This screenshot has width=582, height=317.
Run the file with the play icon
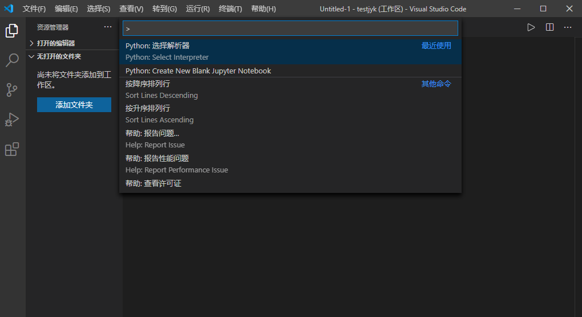coord(531,27)
